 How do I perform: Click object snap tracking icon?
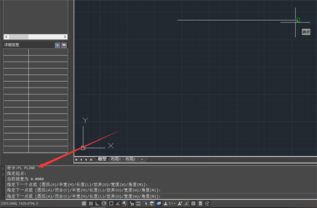[118, 203]
